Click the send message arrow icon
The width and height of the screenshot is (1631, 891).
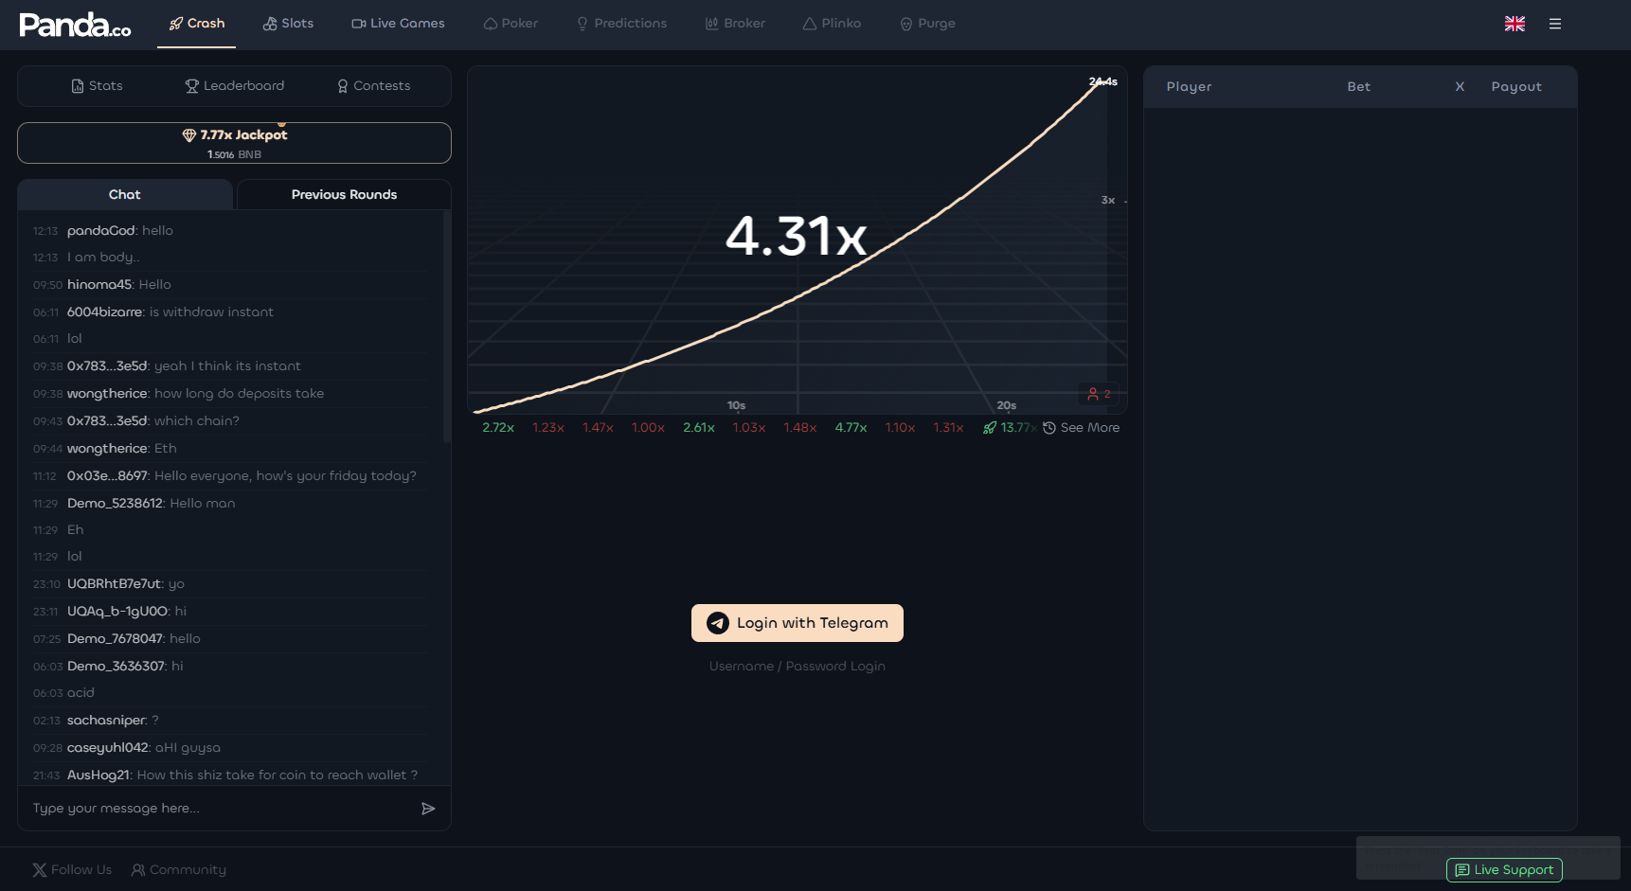coord(428,809)
